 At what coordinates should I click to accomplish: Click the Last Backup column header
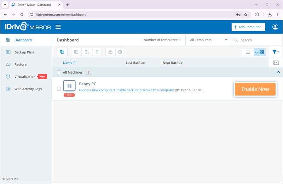tap(135, 63)
